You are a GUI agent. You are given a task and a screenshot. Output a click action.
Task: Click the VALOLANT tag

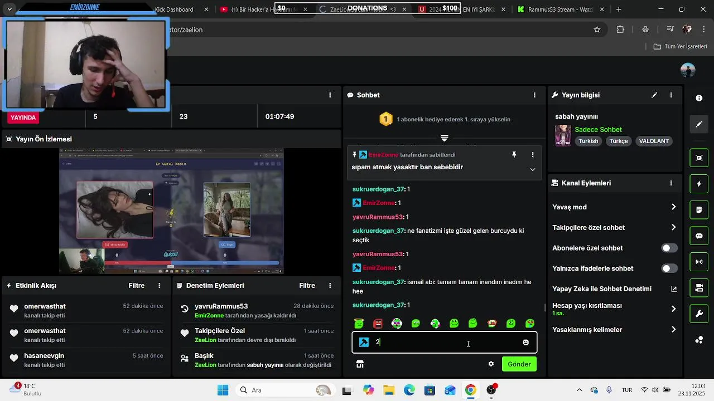click(654, 141)
